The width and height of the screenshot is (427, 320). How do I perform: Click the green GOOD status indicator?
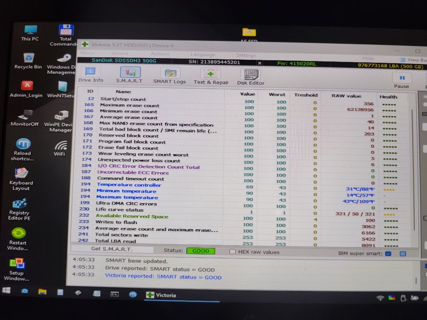tap(201, 251)
